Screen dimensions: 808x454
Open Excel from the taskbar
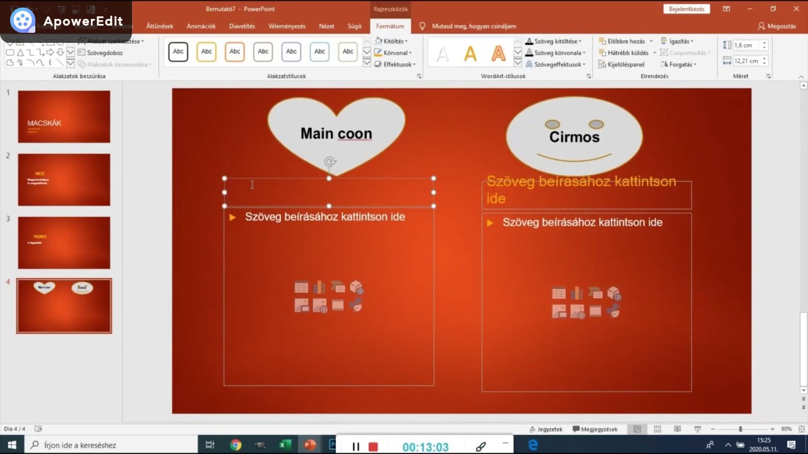coord(285,445)
